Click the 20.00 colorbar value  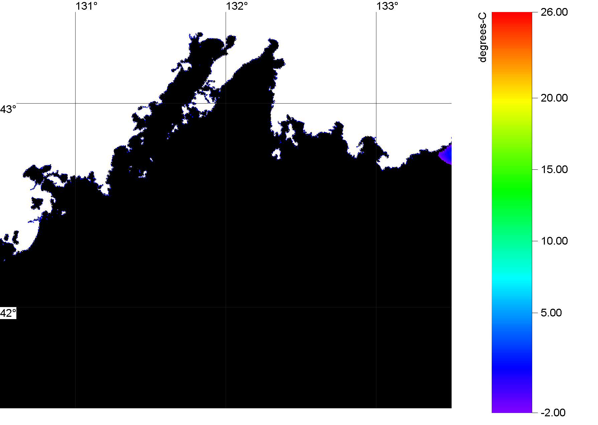pos(554,98)
